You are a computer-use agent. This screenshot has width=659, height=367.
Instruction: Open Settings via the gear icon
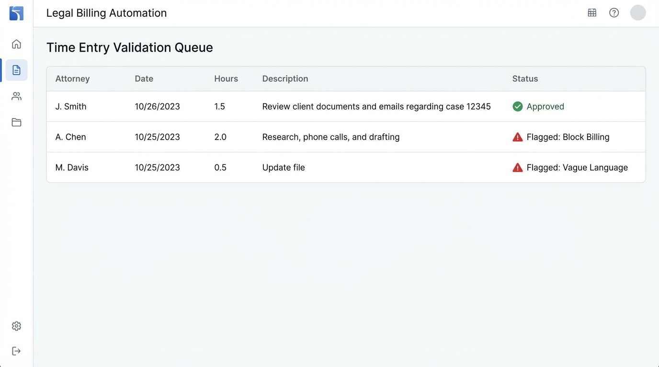16,325
